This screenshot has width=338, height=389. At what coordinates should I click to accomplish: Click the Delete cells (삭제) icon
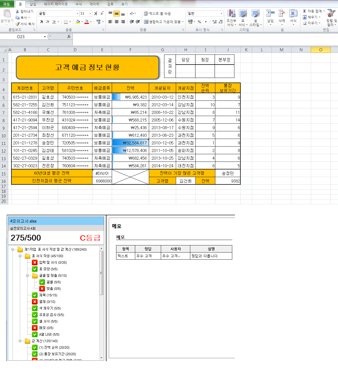pos(282,14)
